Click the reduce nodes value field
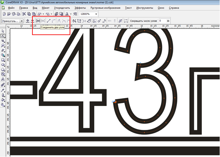This screenshot has height=157, width=220. (162, 21)
